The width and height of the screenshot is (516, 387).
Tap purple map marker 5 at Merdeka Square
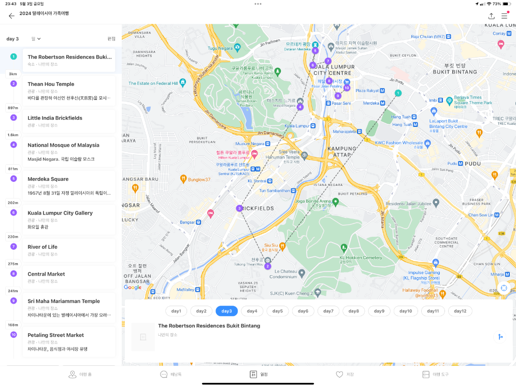pyautogui.click(x=316, y=50)
